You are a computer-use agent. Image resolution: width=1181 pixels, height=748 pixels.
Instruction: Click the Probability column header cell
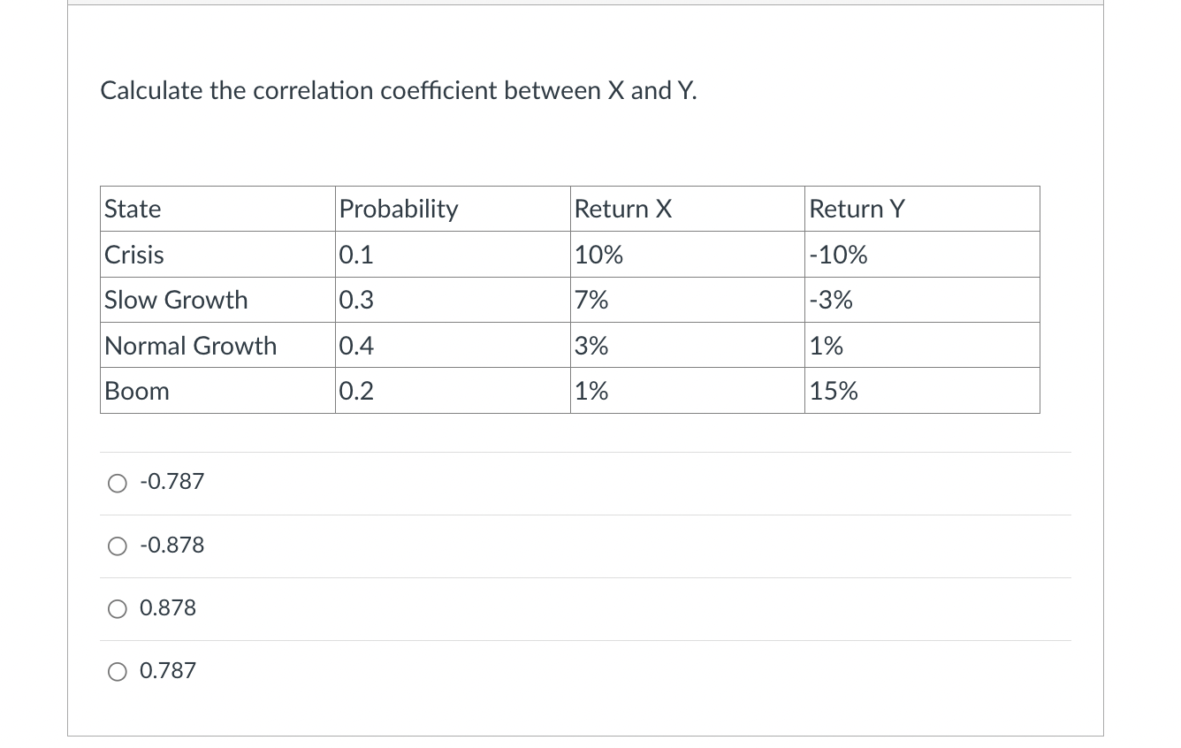point(453,210)
